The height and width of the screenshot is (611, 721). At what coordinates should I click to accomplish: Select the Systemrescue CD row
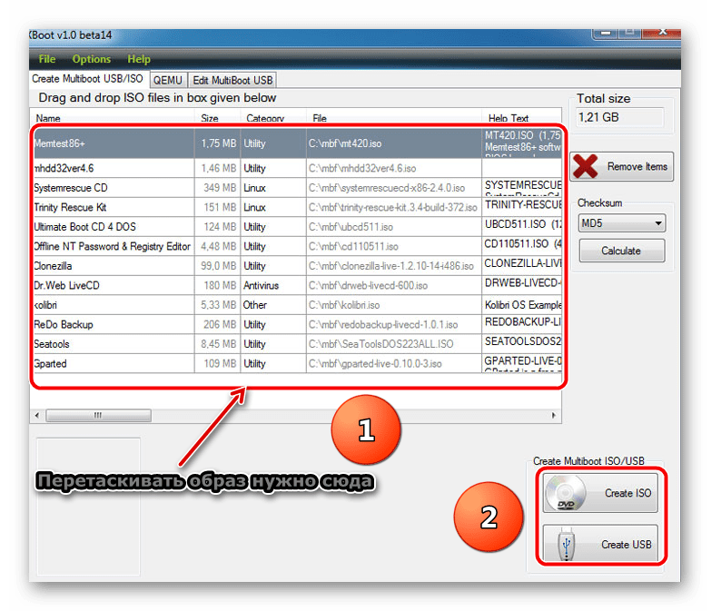298,188
